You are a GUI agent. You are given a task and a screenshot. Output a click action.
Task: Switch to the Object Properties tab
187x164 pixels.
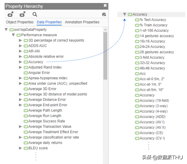20,22
